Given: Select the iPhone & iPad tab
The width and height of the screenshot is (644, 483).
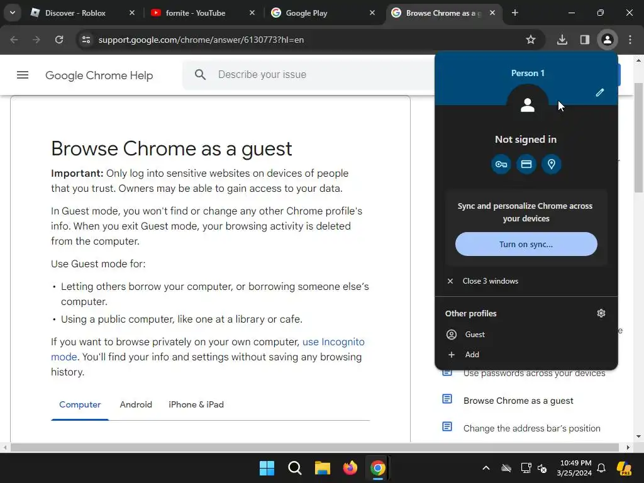Looking at the screenshot, I should [x=196, y=404].
